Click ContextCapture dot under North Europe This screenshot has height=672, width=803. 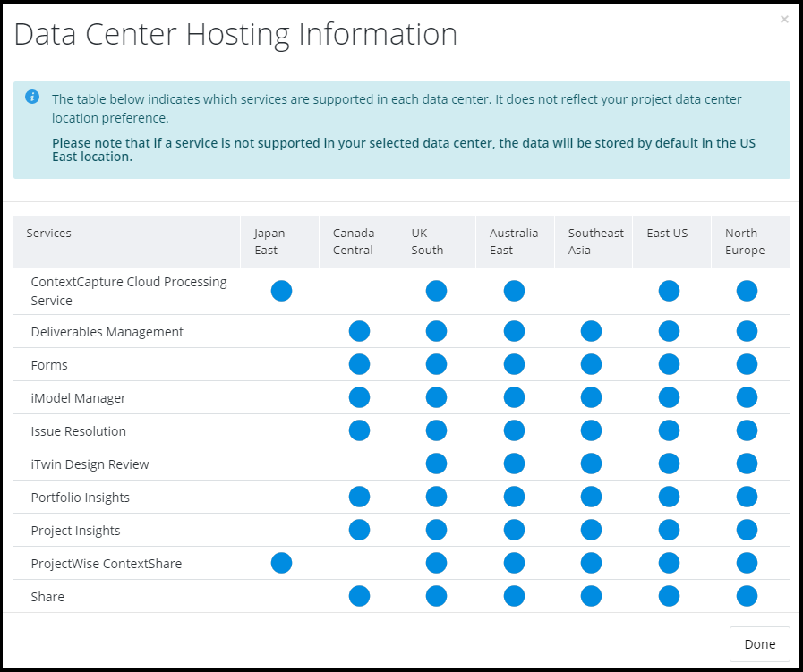(x=747, y=291)
